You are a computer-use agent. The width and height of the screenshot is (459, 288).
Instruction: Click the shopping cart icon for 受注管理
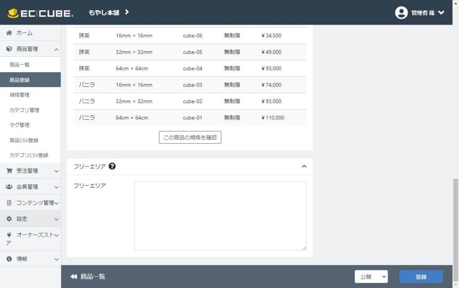pyautogui.click(x=9, y=171)
